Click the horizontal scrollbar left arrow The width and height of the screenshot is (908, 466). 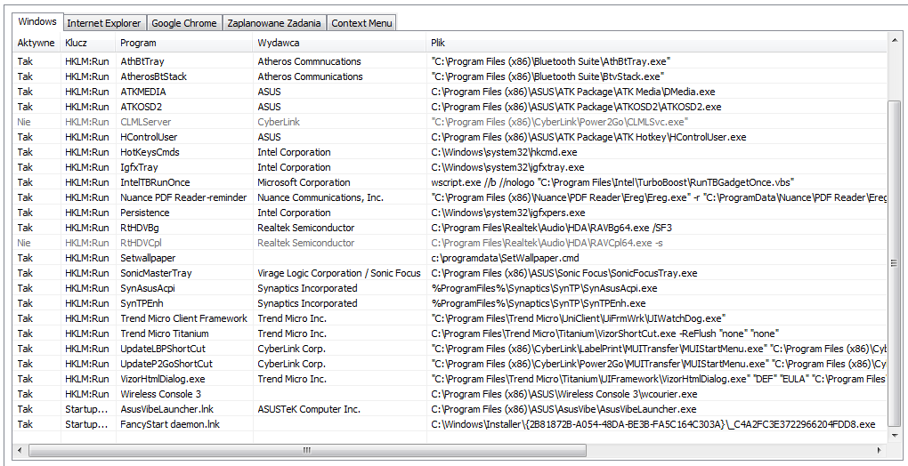pyautogui.click(x=20, y=450)
